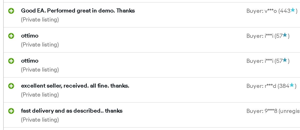Image resolution: width=300 pixels, height=130 pixels.
Task: Open buyer r***d's profile
Action: coord(270,86)
